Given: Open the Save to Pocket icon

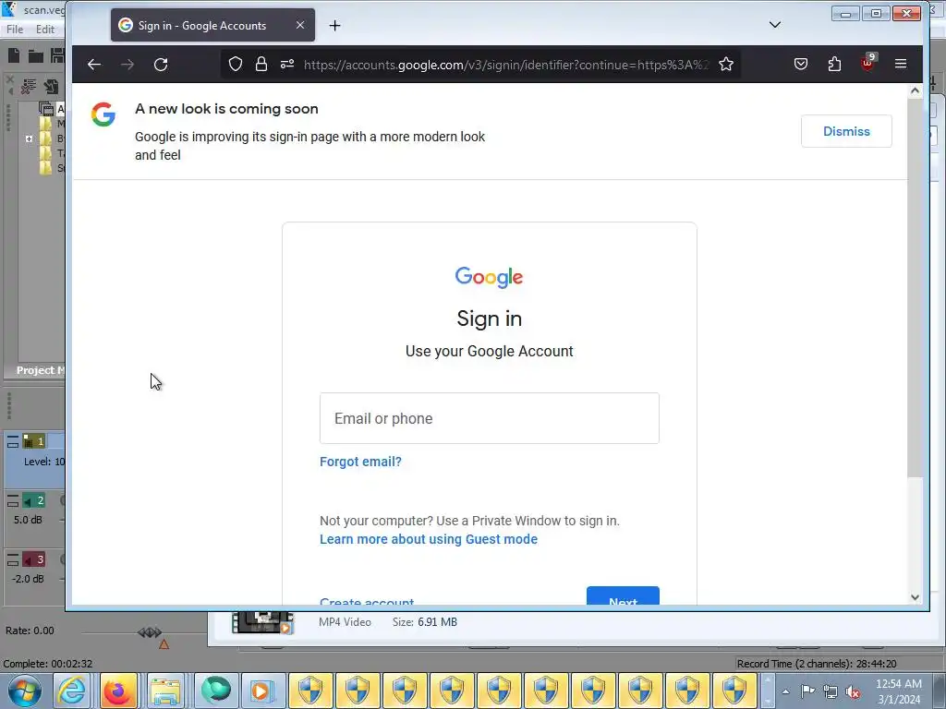Looking at the screenshot, I should [801, 64].
